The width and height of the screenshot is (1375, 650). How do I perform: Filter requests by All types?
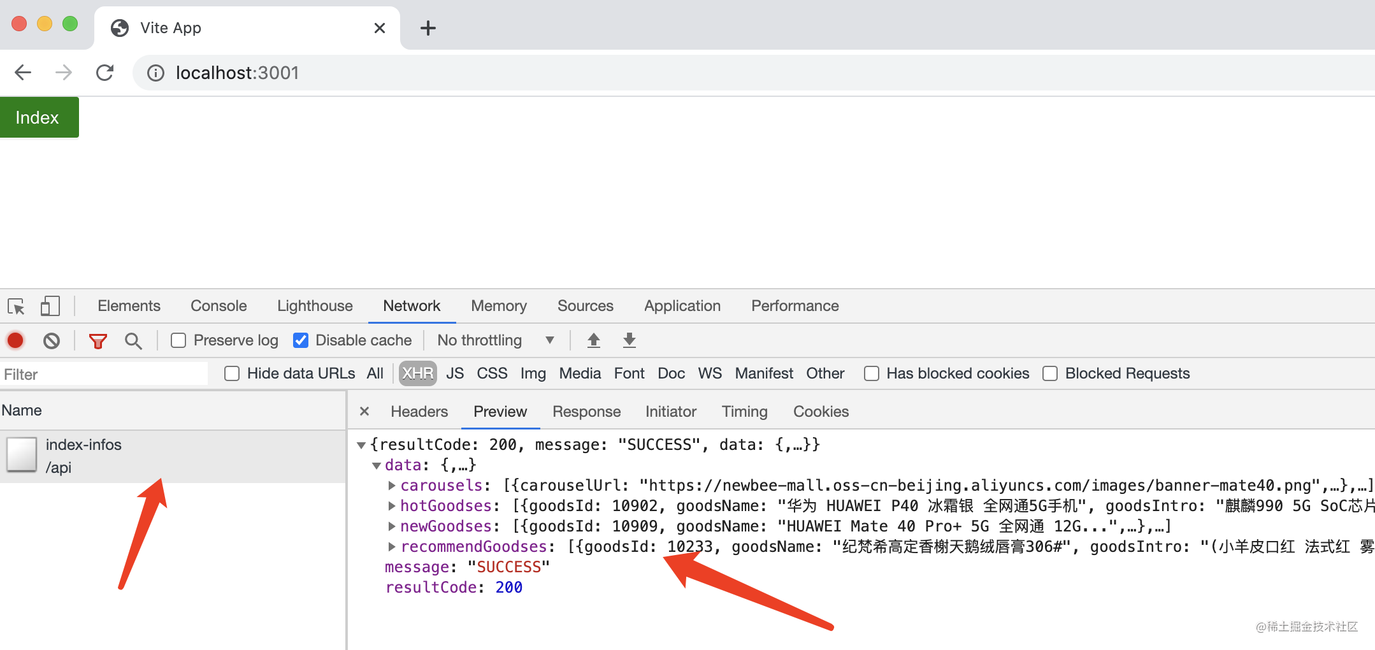[375, 373]
